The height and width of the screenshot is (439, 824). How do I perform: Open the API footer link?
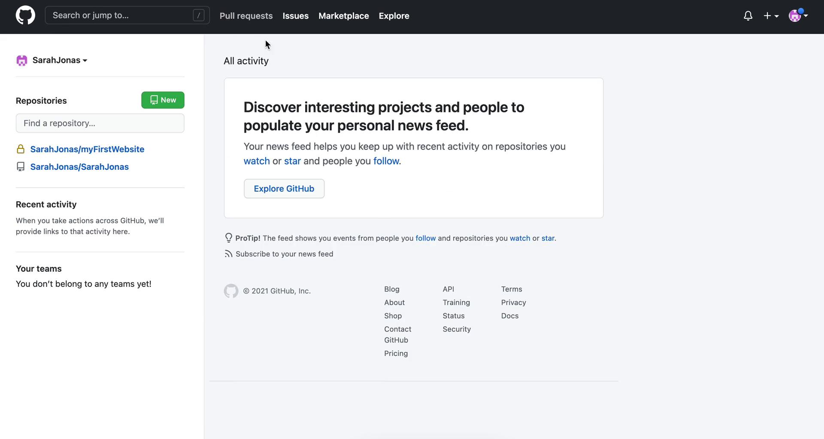(x=448, y=289)
